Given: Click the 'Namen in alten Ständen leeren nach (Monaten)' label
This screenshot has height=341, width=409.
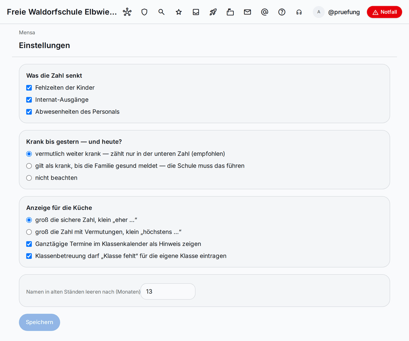Looking at the screenshot, I should pos(83,292).
